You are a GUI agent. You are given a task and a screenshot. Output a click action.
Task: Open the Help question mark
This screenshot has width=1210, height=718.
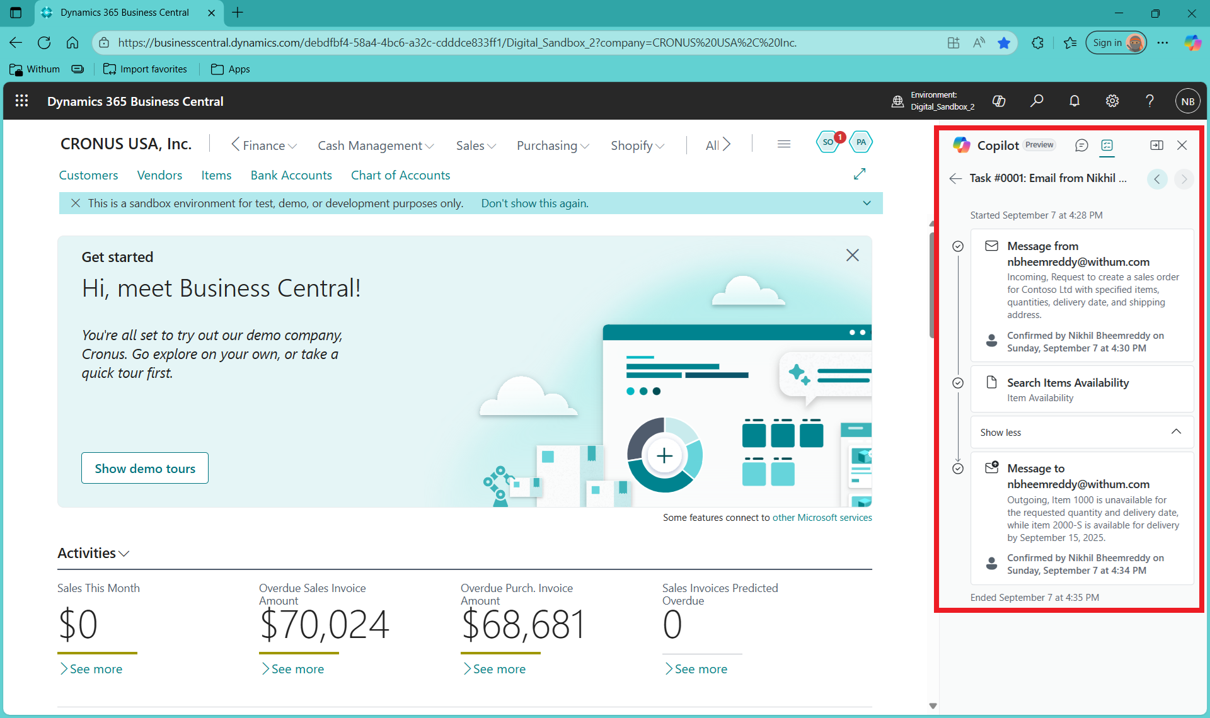pos(1149,101)
